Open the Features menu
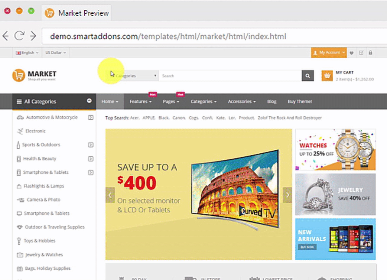The height and width of the screenshot is (280, 387). [140, 102]
